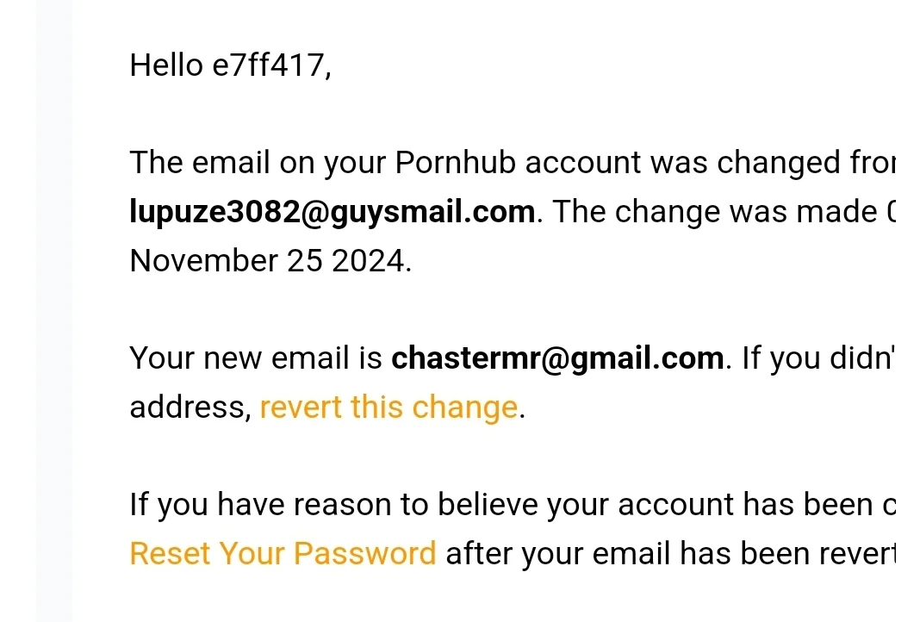Click the 'Reset Your Password' link
This screenshot has width=920, height=622.
click(283, 553)
